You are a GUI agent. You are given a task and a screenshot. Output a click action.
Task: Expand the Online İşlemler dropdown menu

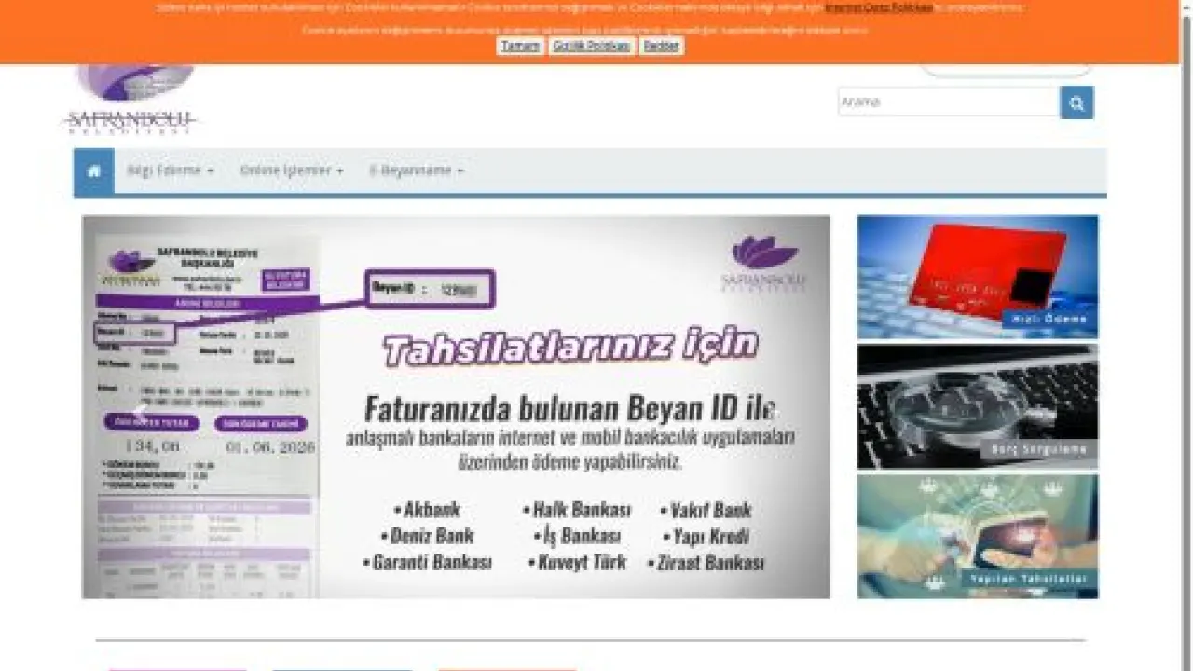click(x=292, y=171)
